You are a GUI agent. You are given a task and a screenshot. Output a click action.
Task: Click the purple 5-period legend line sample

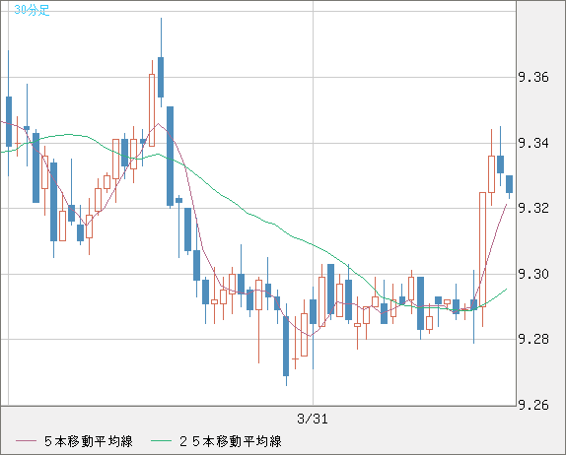26,441
